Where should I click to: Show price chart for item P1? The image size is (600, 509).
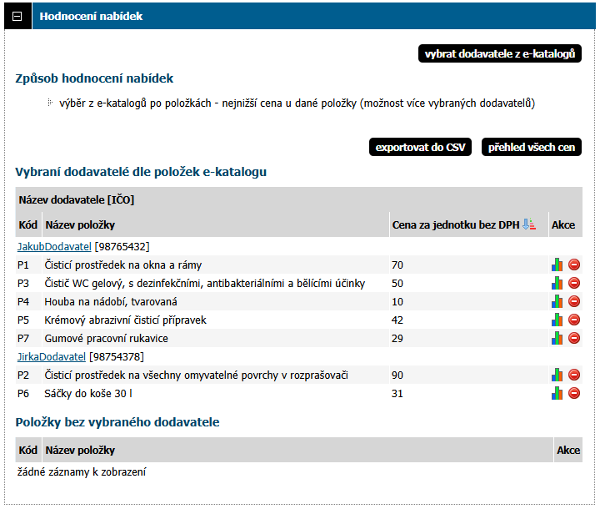[x=557, y=265]
